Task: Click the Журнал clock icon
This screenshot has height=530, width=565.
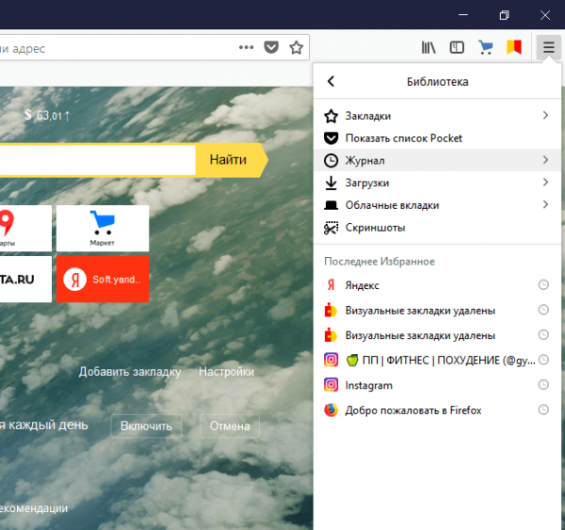Action: point(331,160)
